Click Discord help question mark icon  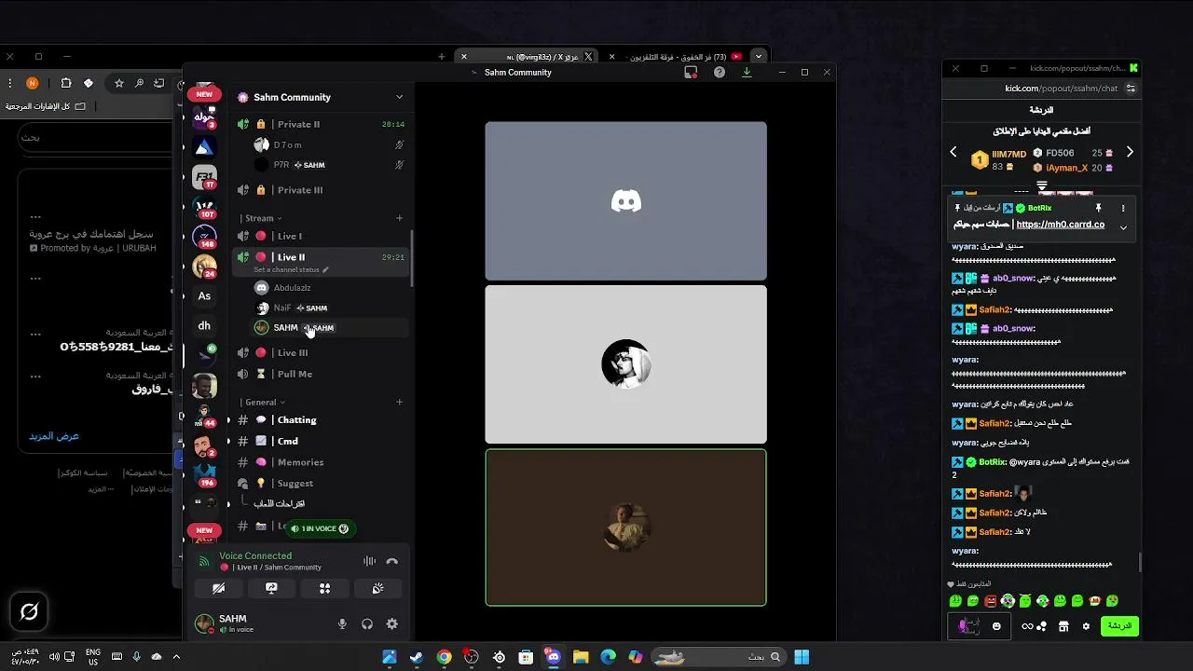pyautogui.click(x=719, y=72)
